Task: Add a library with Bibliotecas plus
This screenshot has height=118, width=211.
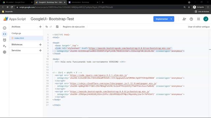Action: coord(40,45)
